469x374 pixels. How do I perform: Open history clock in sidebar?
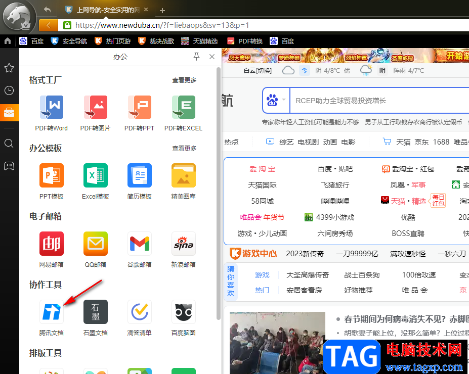9,90
